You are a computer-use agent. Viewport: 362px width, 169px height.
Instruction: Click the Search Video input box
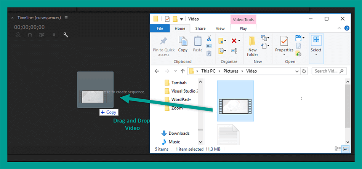pyautogui.click(x=329, y=71)
